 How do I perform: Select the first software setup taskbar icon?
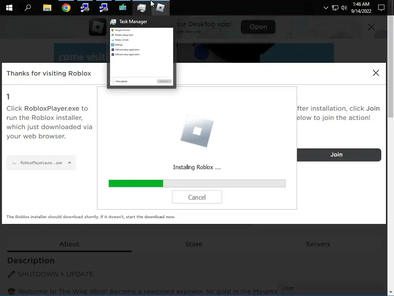[x=85, y=8]
